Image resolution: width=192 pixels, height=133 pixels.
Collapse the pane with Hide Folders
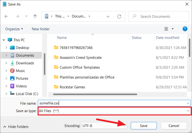coord(16,127)
